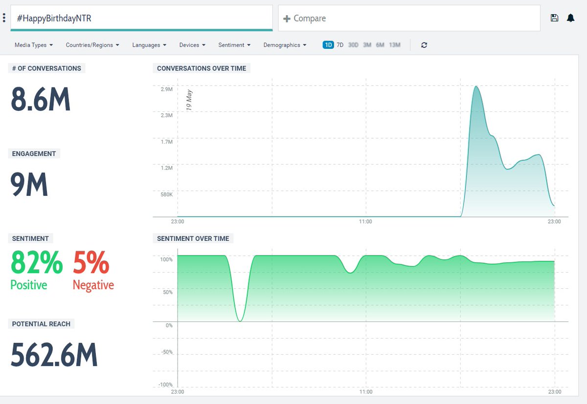The width and height of the screenshot is (587, 404).
Task: Refresh data with the reload icon
Action: point(424,45)
